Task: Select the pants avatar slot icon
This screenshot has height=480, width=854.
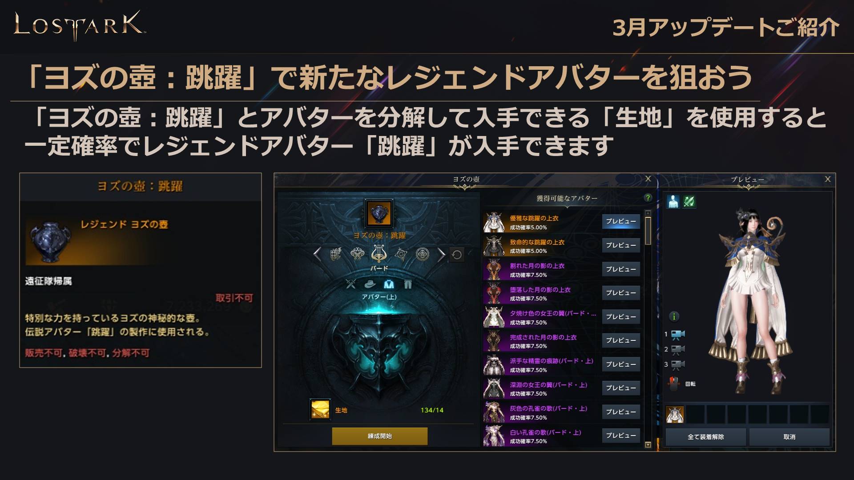Action: 408,284
